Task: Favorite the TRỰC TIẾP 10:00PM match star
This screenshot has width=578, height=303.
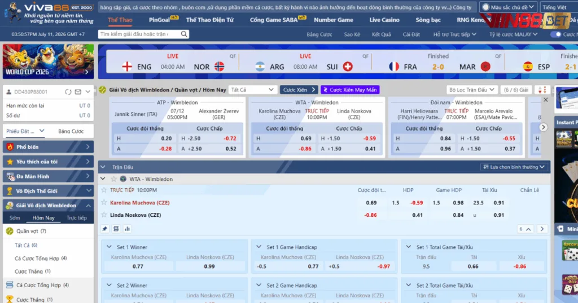Action: coord(104,190)
